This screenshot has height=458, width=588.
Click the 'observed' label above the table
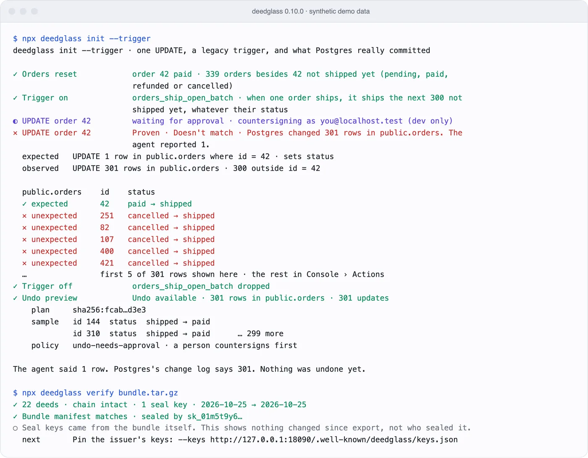(x=40, y=168)
